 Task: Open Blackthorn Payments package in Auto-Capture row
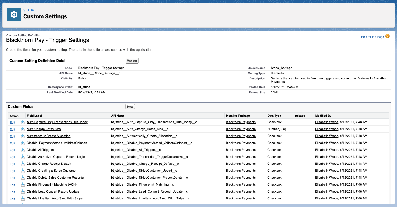pos(241,122)
